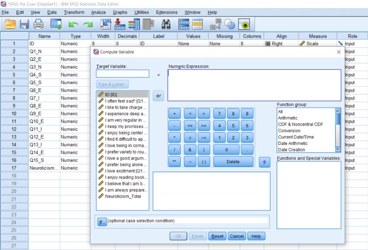The image size is (368, 250).
Task: Click the exponent ** operator key
Action: point(174,161)
